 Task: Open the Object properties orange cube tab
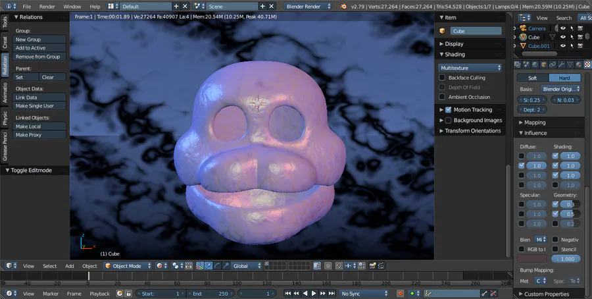[x=544, y=65]
